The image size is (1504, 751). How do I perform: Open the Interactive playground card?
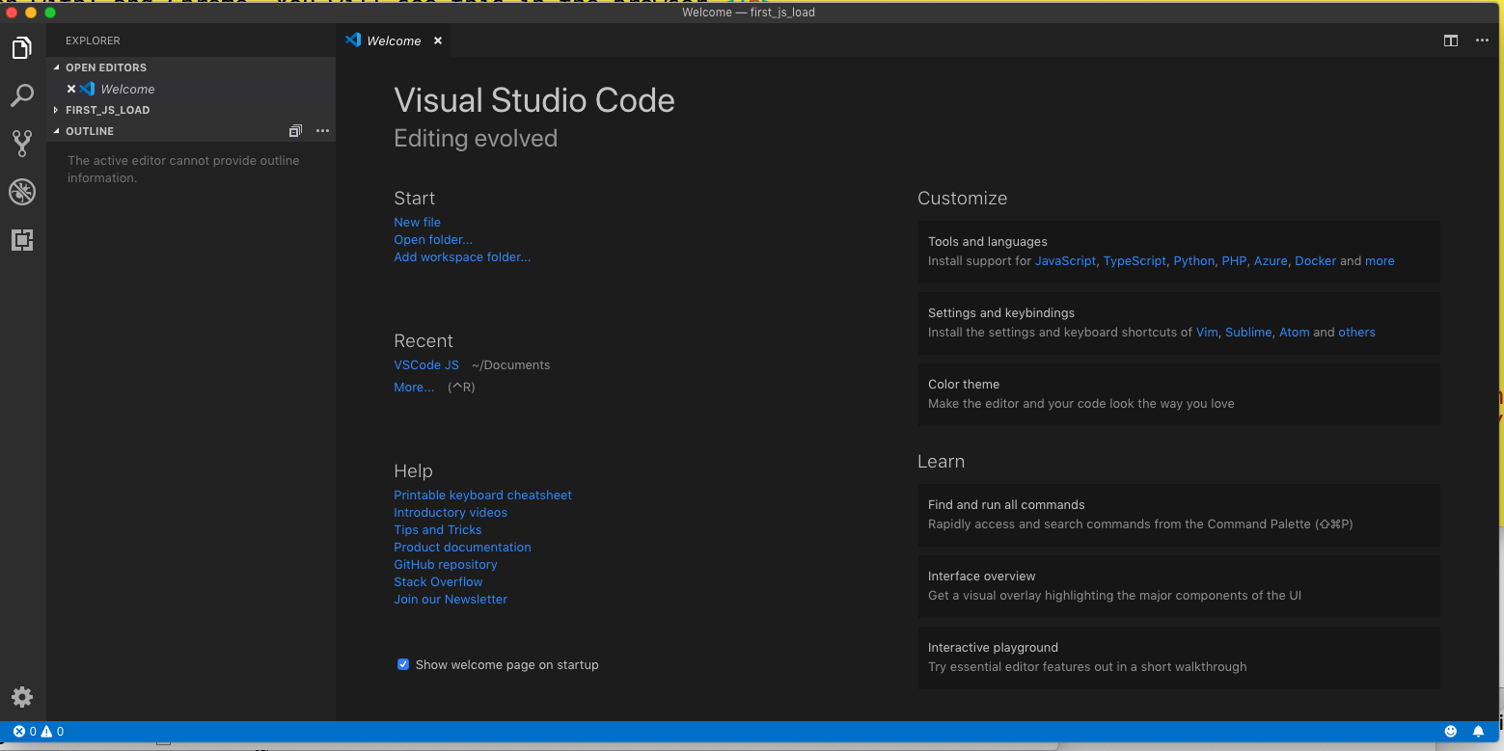coord(1179,657)
